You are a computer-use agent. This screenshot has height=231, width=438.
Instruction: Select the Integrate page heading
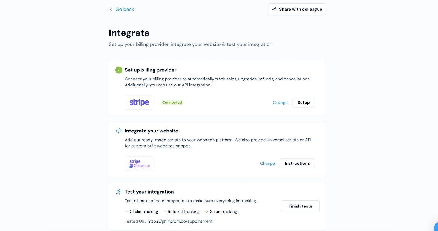pos(129,33)
